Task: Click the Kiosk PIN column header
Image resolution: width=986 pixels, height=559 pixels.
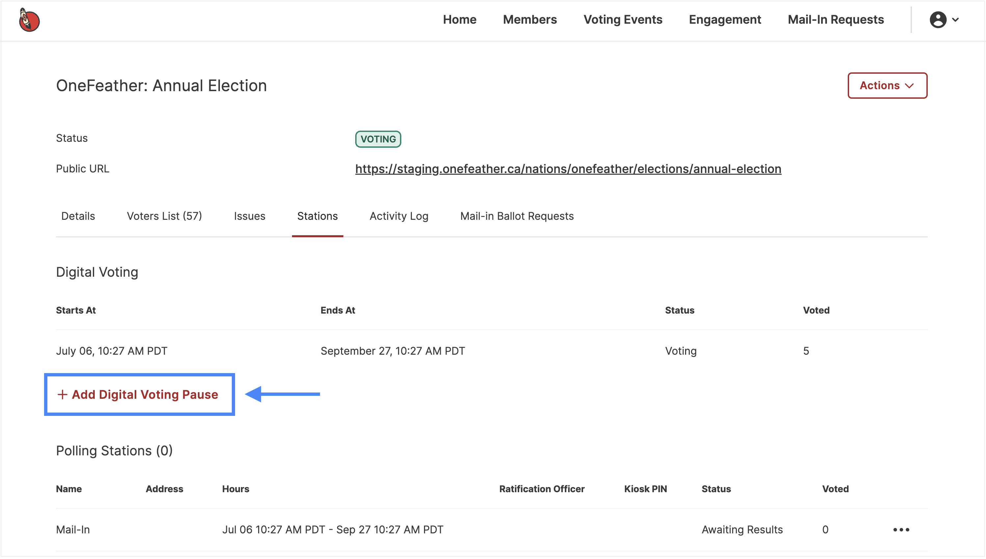Action: tap(645, 489)
